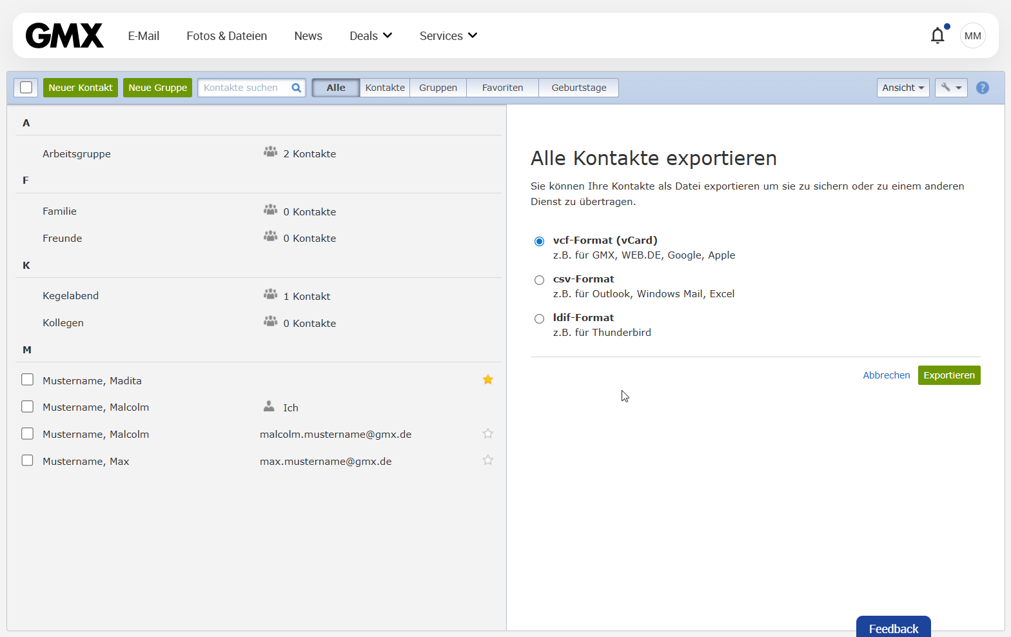Toggle the select-all checkbox in toolbar
The height and width of the screenshot is (637, 1011).
point(26,88)
